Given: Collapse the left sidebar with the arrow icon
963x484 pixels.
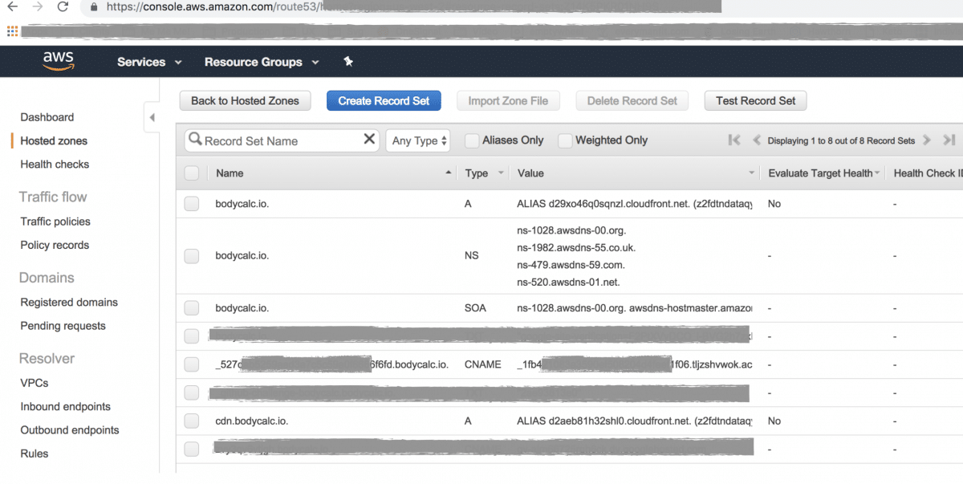Looking at the screenshot, I should click(x=152, y=116).
